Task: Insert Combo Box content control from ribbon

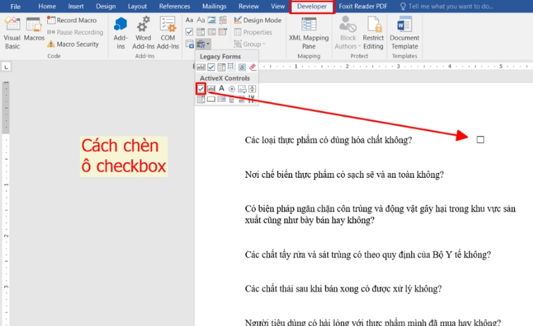Action: [x=201, y=32]
